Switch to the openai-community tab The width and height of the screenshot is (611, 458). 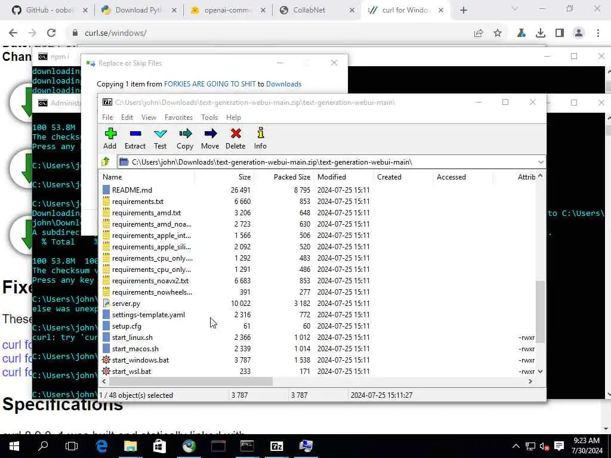(228, 10)
